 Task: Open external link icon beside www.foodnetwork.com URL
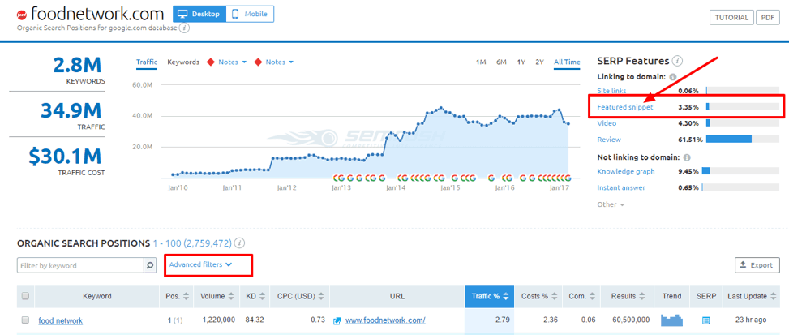(337, 320)
